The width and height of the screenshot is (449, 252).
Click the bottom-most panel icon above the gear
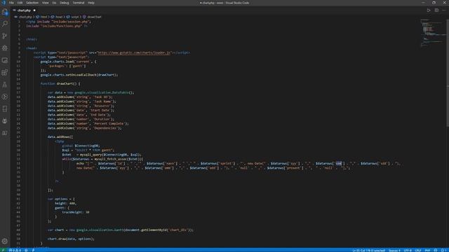tap(5, 133)
